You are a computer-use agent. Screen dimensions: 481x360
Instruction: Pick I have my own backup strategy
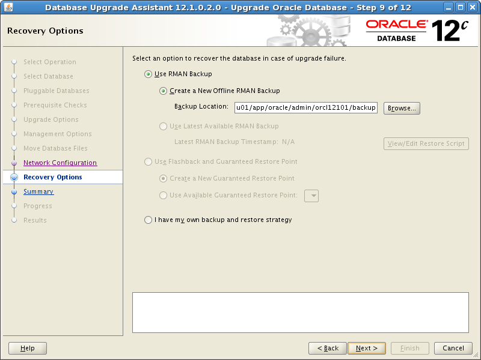148,220
